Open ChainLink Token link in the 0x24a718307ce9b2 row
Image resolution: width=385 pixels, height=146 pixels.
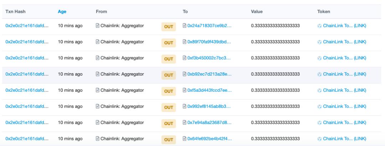click(344, 26)
